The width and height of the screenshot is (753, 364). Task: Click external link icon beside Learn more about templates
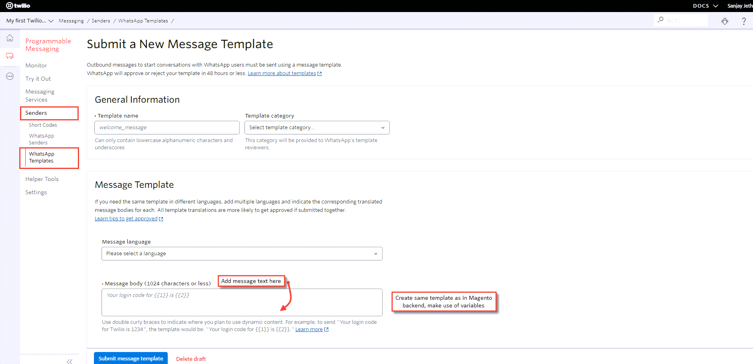pos(320,74)
